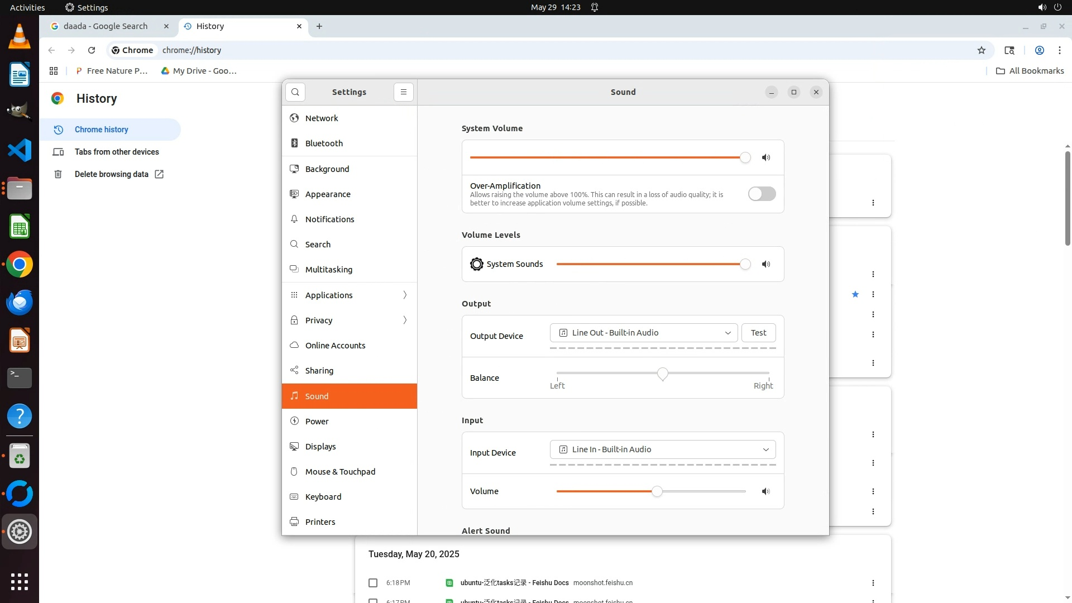The width and height of the screenshot is (1072, 603).
Task: Open VLC from the Ubuntu dock
Action: tap(20, 37)
